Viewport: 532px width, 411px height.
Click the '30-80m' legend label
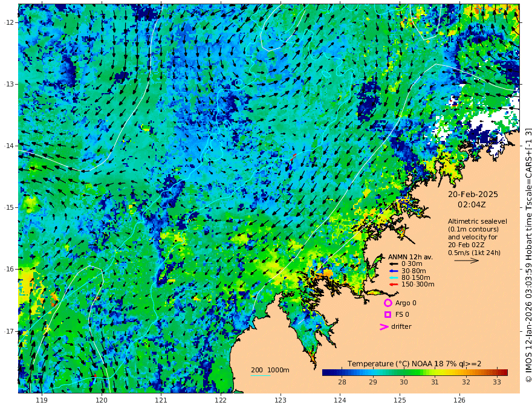point(414,271)
